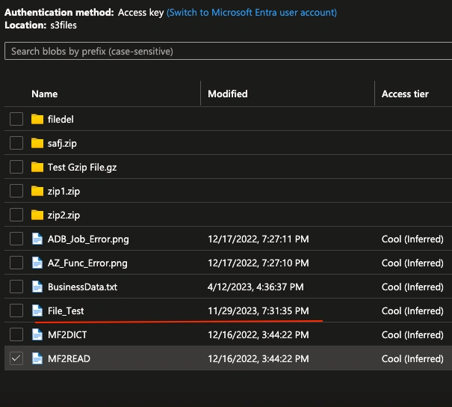Sort by the Name column header
Screen dimensions: 452x407
45,94
